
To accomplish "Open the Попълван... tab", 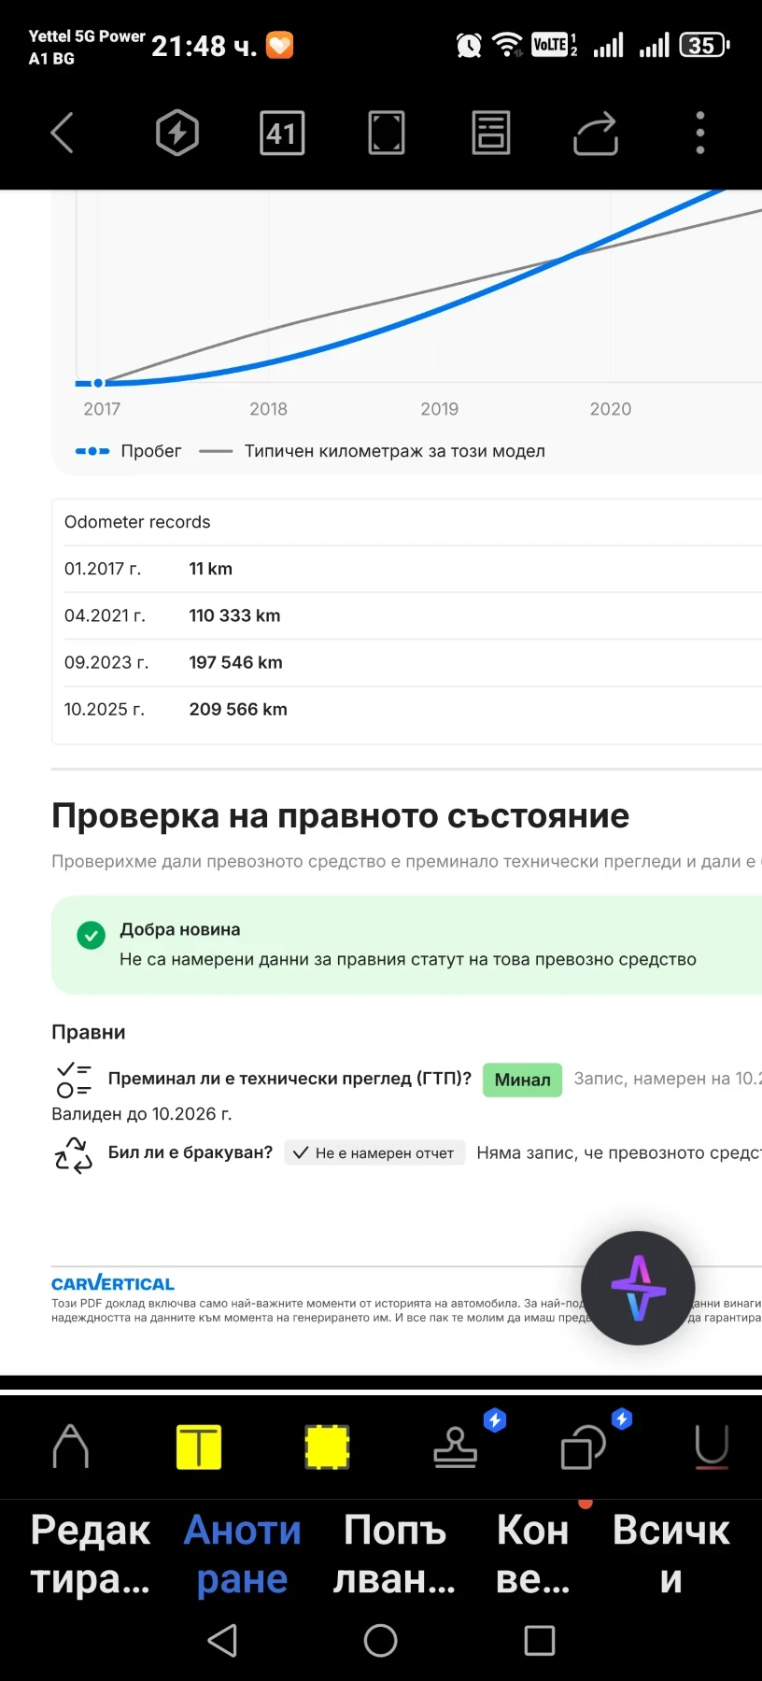I will pyautogui.click(x=394, y=1554).
